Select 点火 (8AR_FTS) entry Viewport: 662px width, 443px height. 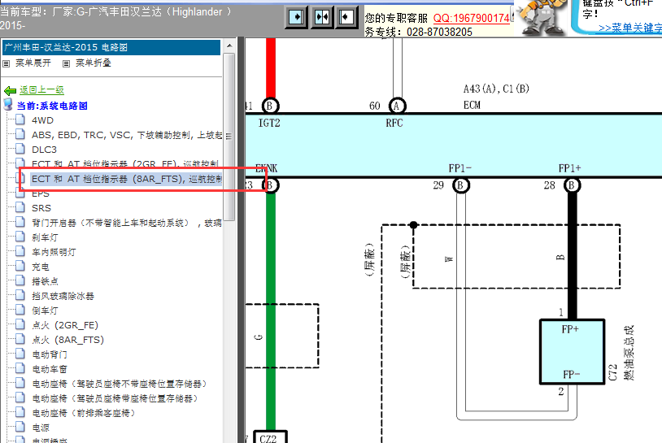tap(68, 340)
